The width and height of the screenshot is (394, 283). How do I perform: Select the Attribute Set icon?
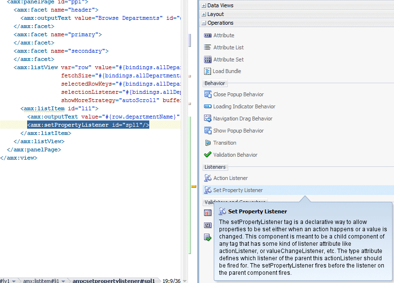207,60
